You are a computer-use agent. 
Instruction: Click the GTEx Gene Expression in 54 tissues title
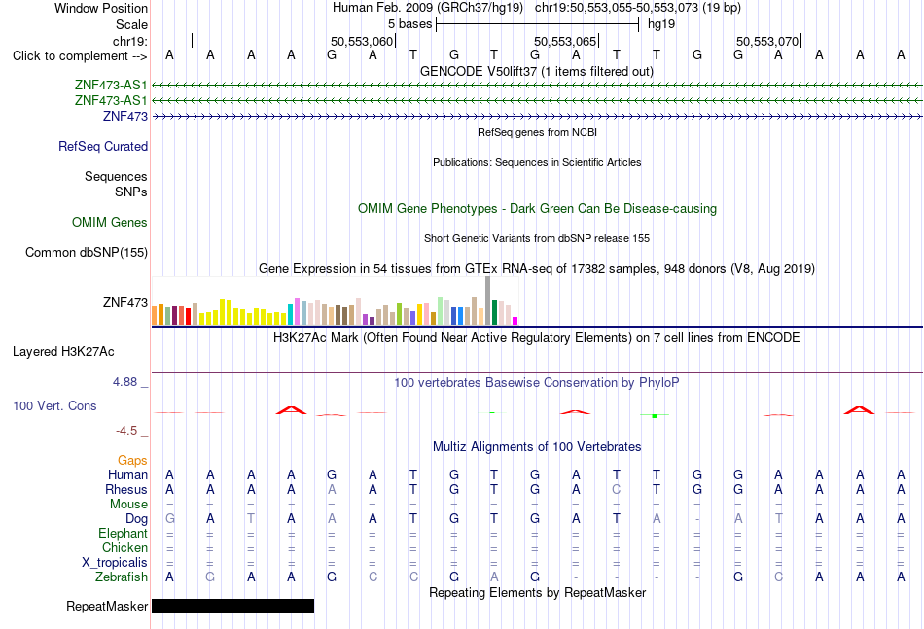537,268
